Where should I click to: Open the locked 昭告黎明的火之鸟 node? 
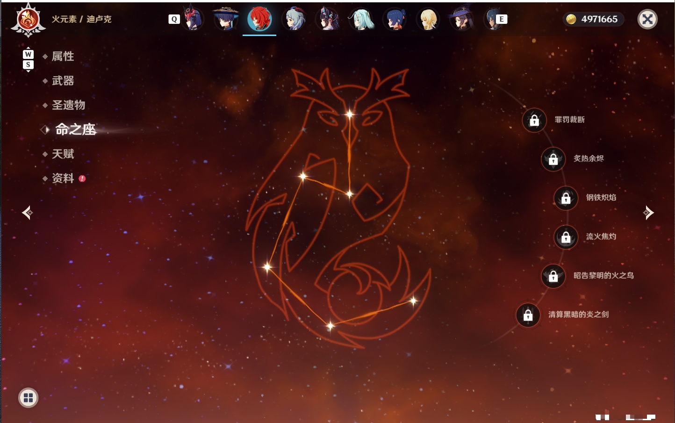tap(553, 276)
